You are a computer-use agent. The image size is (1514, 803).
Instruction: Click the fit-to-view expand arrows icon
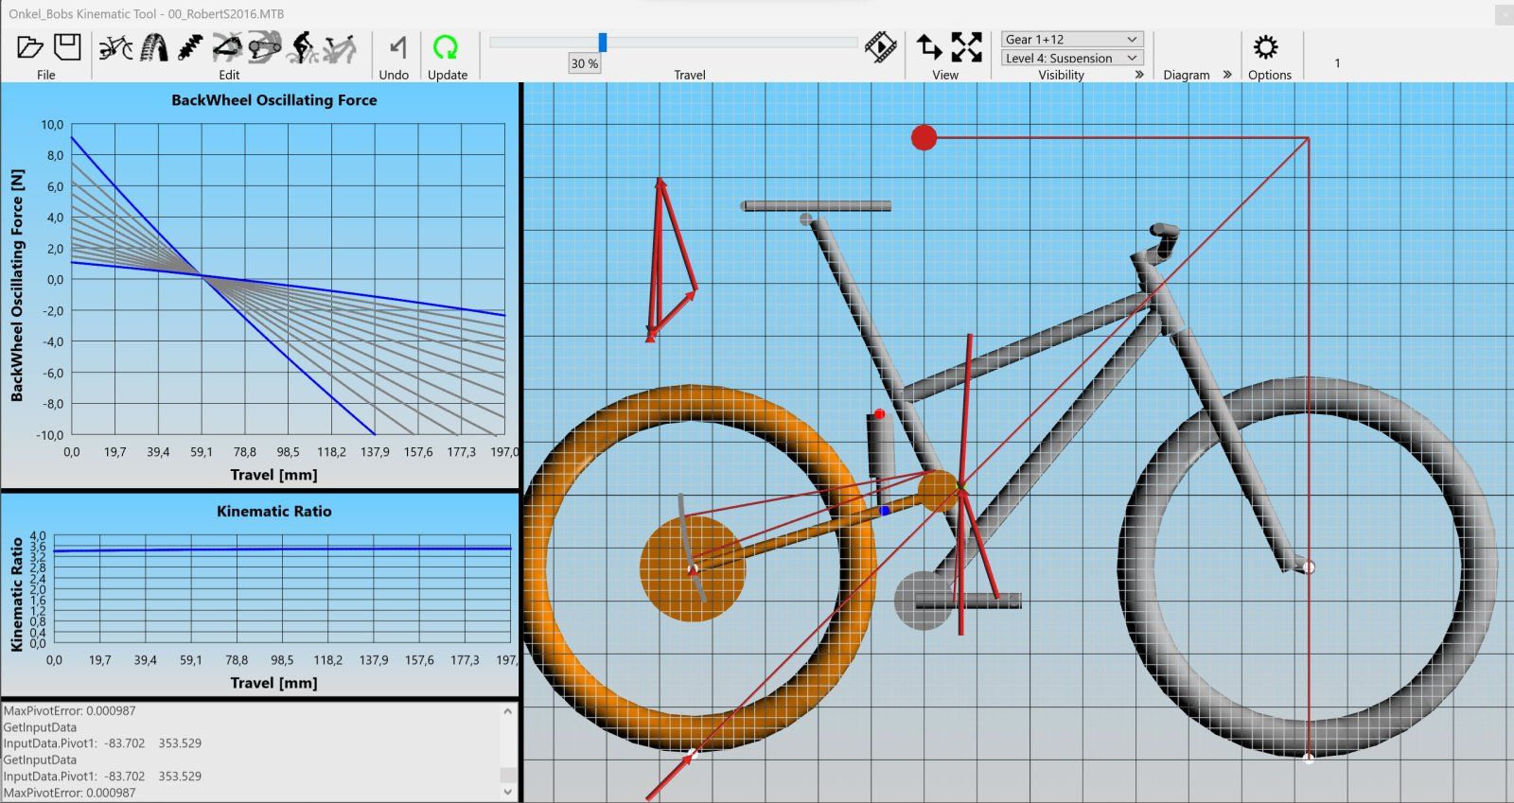tap(966, 46)
